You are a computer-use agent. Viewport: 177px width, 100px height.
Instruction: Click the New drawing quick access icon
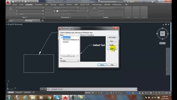[x=13, y=2]
